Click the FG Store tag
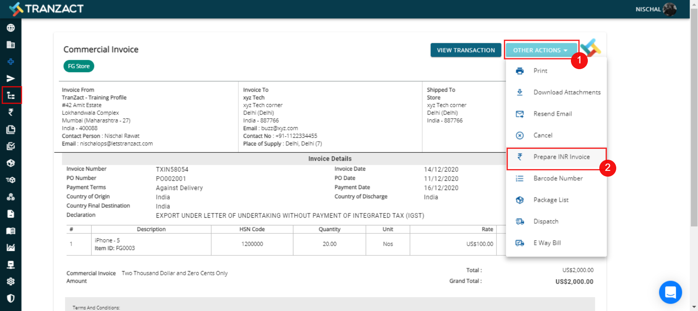 pyautogui.click(x=79, y=66)
